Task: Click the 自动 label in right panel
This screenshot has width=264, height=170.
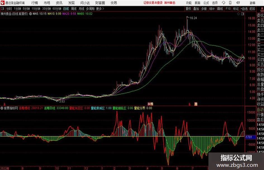Action: (260, 110)
